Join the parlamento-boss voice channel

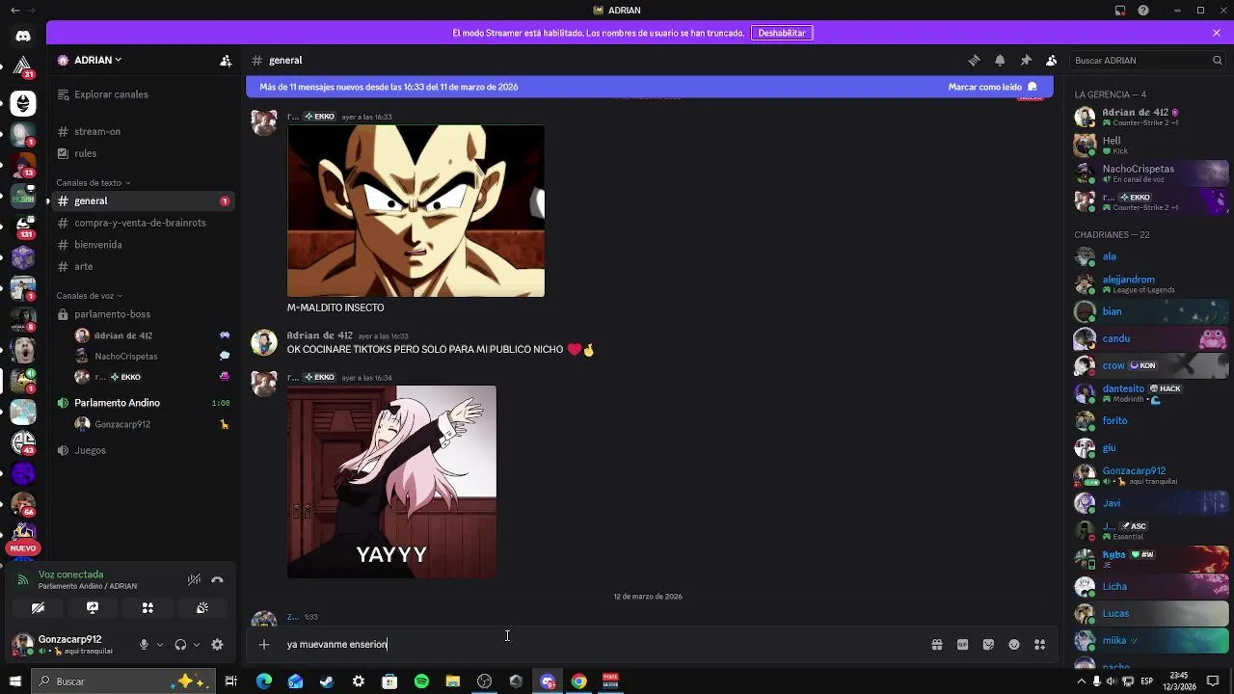click(x=143, y=314)
